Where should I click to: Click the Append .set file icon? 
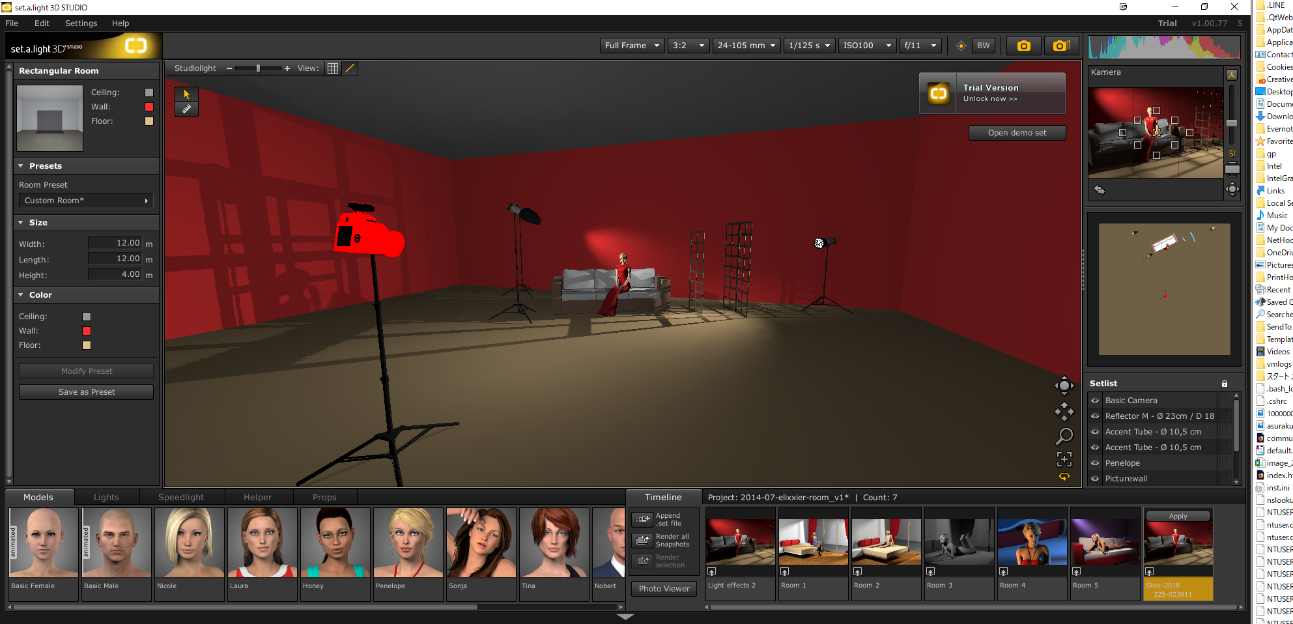tap(643, 519)
